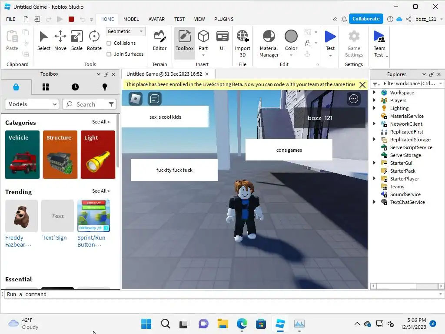Expand the Lighting node
445x334 pixels.
click(374, 108)
